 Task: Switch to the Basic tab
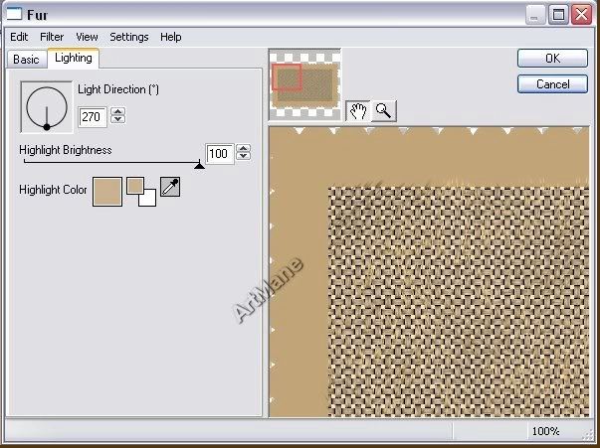point(26,60)
